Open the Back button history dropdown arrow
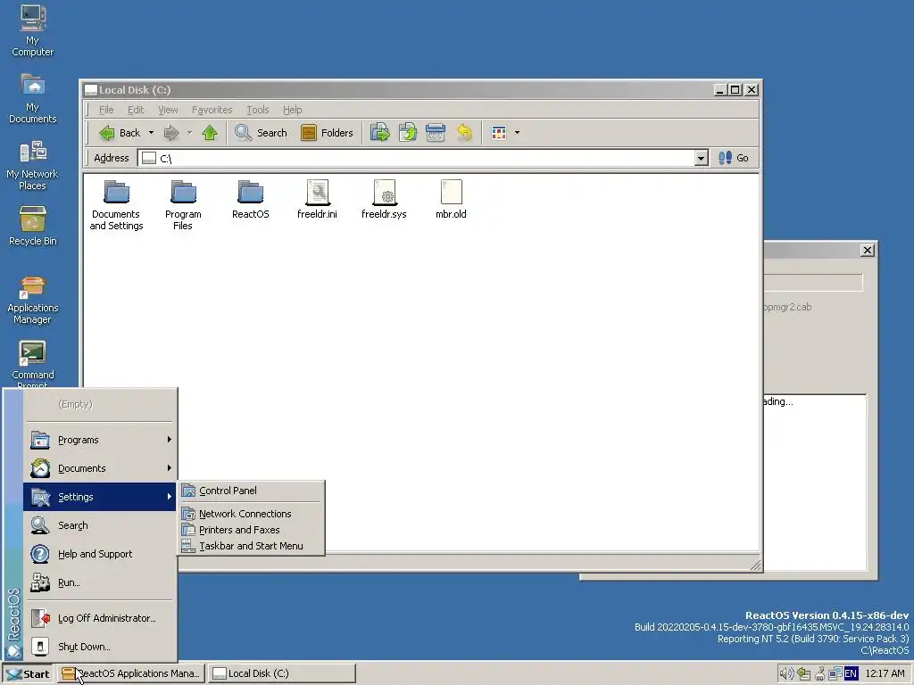Screen dimensions: 914x685 pos(152,133)
